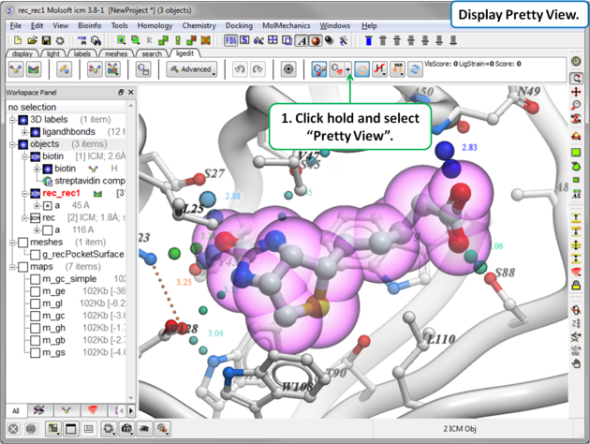Image resolution: width=590 pixels, height=444 pixels.
Task: Switch to the meshes tab
Action: pyautogui.click(x=115, y=53)
